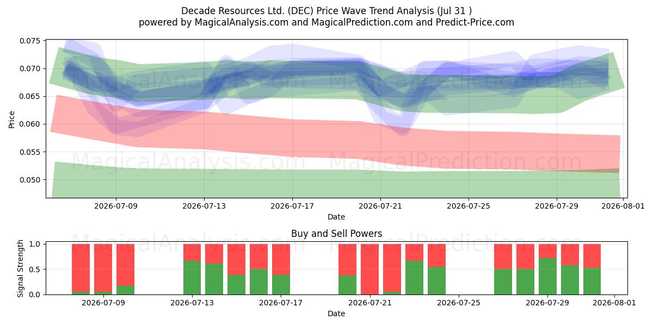Click the 2026-07-29 tick of price chart

click(x=557, y=206)
